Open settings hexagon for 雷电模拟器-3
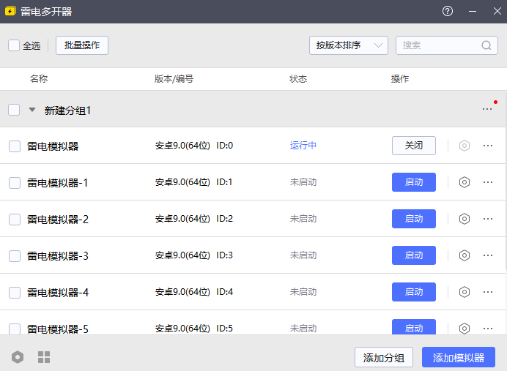This screenshot has height=371, width=507. (x=464, y=255)
